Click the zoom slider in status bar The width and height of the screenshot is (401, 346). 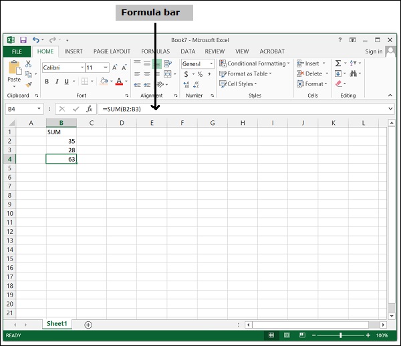pos(341,335)
